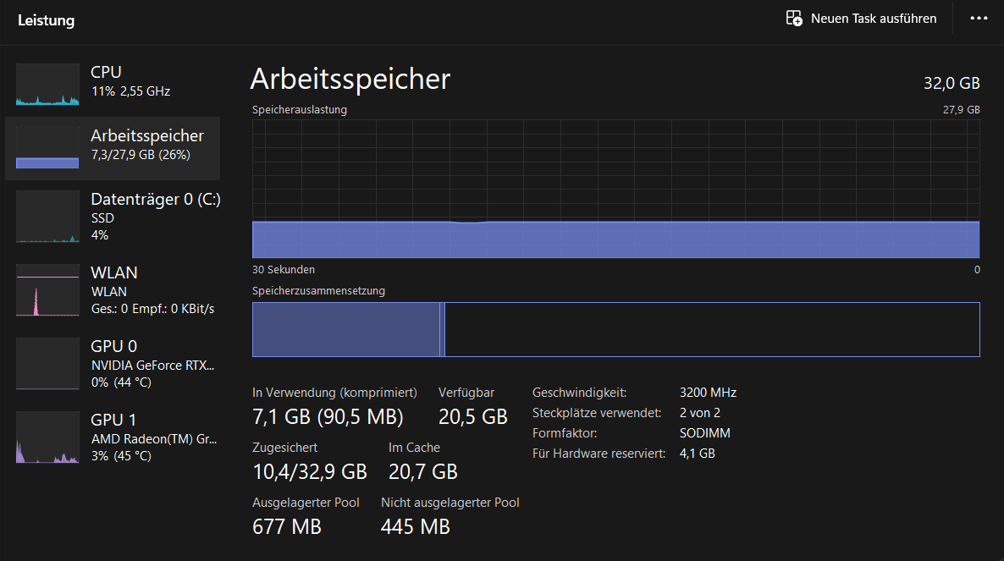Viewport: 1004px width, 561px height.
Task: Show NVIDIA GeForce RTX GPU details
Action: [x=152, y=366]
